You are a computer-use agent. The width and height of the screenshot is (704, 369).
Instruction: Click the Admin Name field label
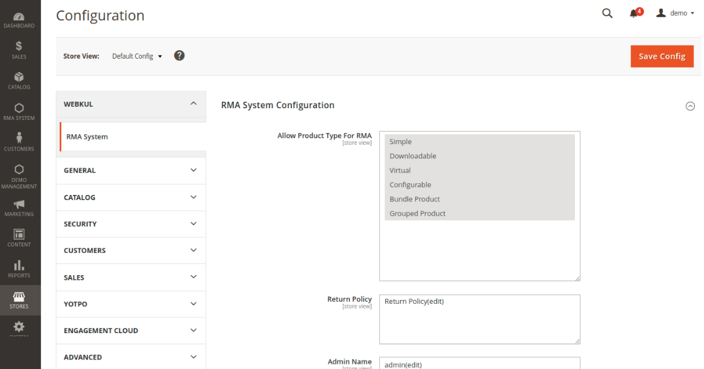tap(349, 361)
